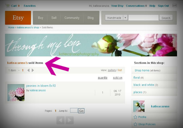Image resolution: width=183 pixels, height=128 pixels.
Task: Go to next page using small right arrow
Action: 33,70
